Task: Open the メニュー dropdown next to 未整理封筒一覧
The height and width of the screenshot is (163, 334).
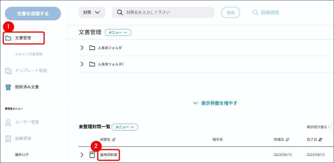Action: pos(125,127)
